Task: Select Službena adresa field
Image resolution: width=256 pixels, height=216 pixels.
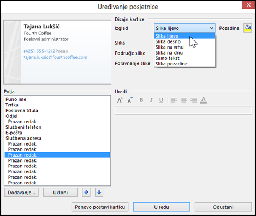Action: click(x=57, y=139)
